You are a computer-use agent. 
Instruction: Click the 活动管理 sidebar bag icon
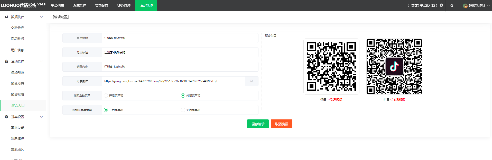(6, 61)
